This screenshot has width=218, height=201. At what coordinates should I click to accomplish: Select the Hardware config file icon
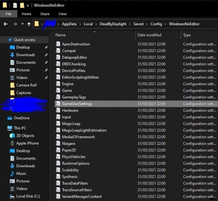point(58,110)
